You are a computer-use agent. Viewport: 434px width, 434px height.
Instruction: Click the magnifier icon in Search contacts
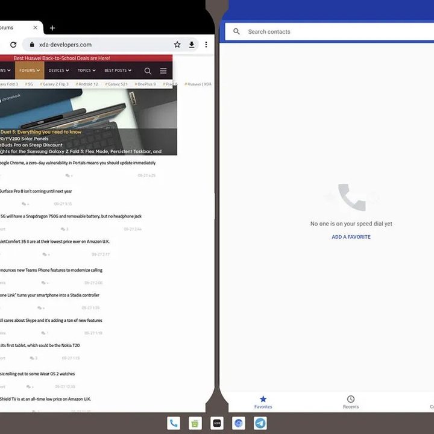click(236, 31)
